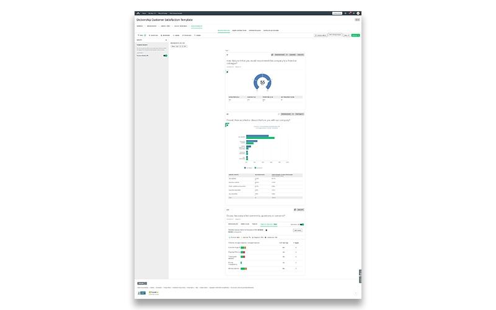This screenshot has width=496, height=310.
Task: Click the sentiment bar in the first topic row
Action: [243, 247]
